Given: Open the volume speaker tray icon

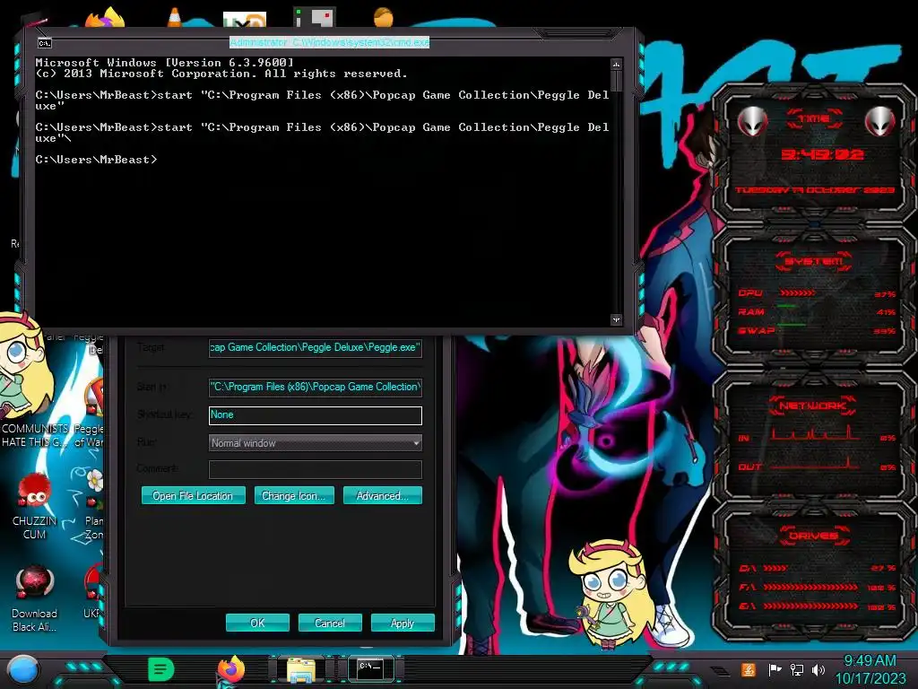Looking at the screenshot, I should click(x=818, y=669).
